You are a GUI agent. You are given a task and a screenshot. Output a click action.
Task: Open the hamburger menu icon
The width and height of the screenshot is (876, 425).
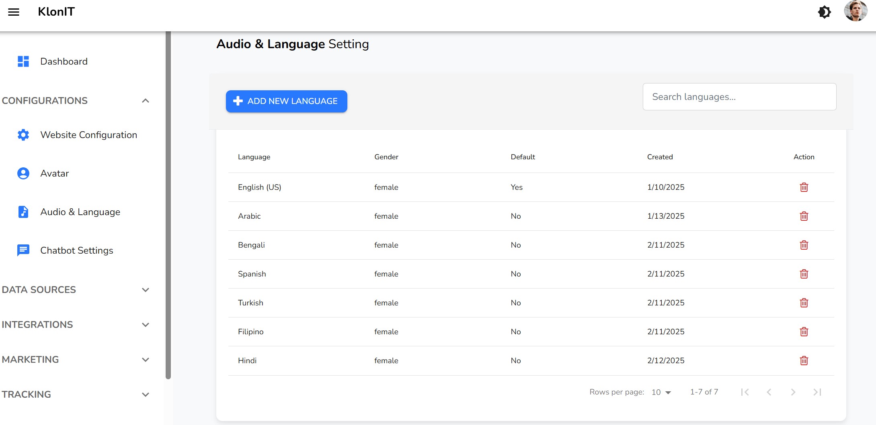click(14, 12)
